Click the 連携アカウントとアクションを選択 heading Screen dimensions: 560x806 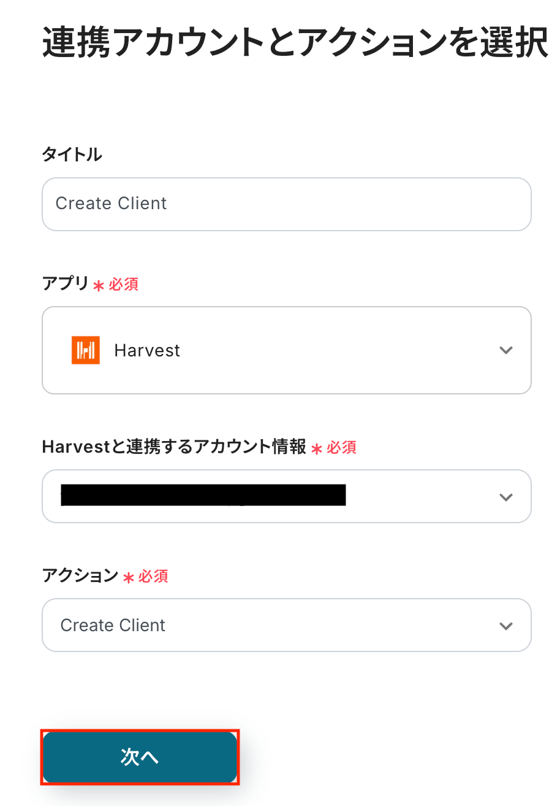tap(295, 43)
